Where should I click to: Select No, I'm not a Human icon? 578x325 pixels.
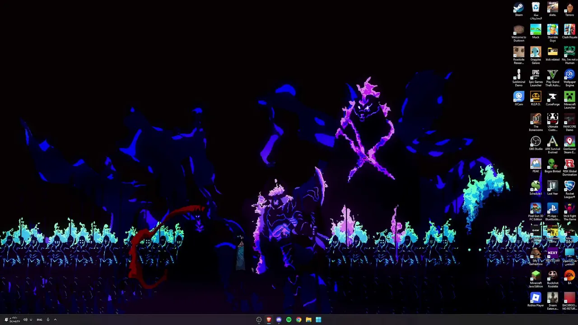point(569,56)
